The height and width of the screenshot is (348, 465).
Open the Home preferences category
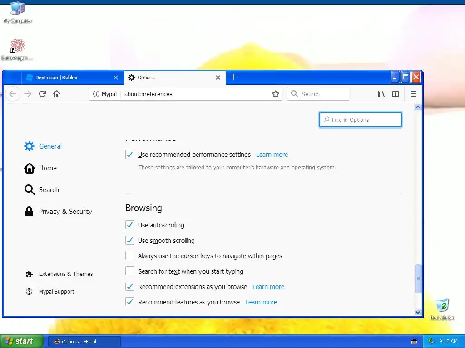pyautogui.click(x=40, y=168)
